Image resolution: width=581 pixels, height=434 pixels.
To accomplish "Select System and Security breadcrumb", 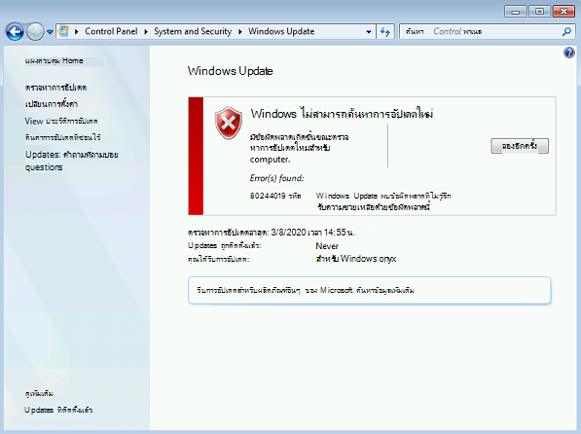I will 193,31.
